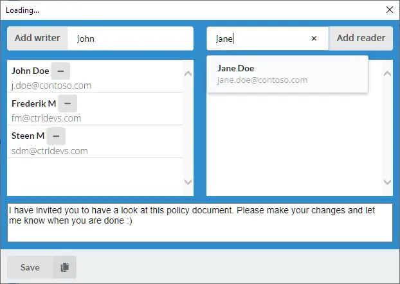The height and width of the screenshot is (284, 400).
Task: Select the fm@ctrldevs.com email entry
Action: coord(46,118)
